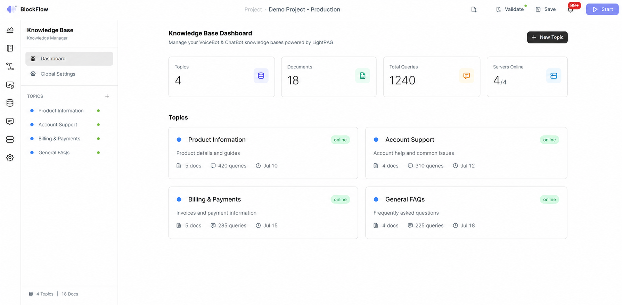Click the Topics stat database icon
This screenshot has height=305, width=622.
(x=261, y=76)
